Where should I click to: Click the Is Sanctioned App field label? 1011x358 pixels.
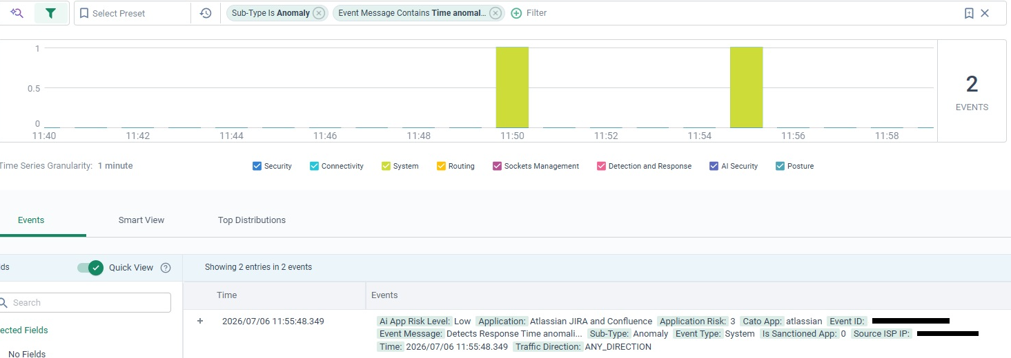pyautogui.click(x=799, y=334)
